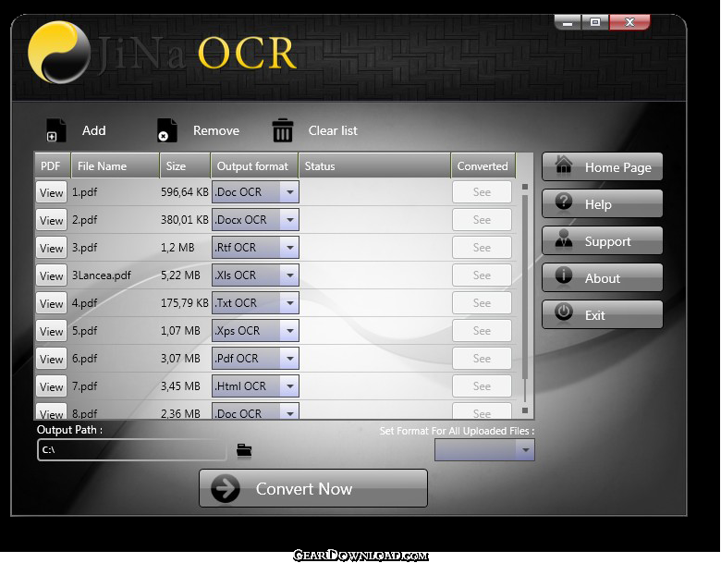Sort by File Name column header

coord(115,166)
